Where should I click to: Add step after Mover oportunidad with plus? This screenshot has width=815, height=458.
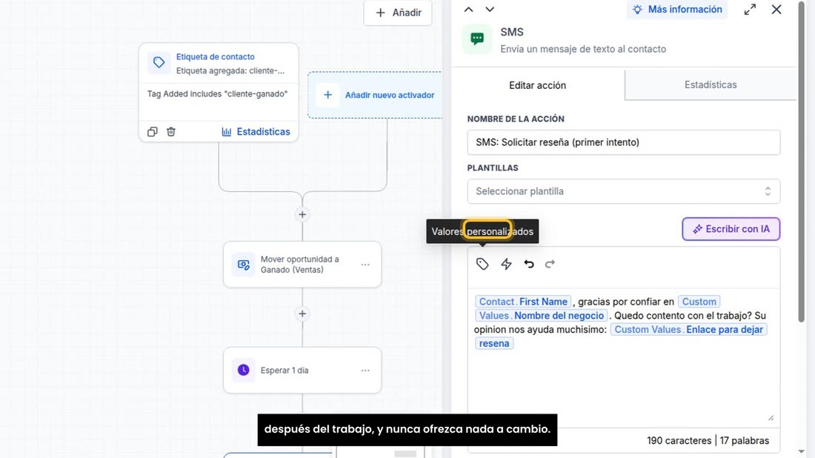click(302, 313)
